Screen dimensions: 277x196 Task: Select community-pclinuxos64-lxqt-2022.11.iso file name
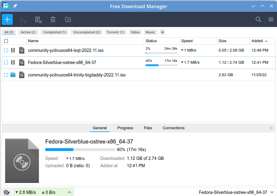coord(66,50)
